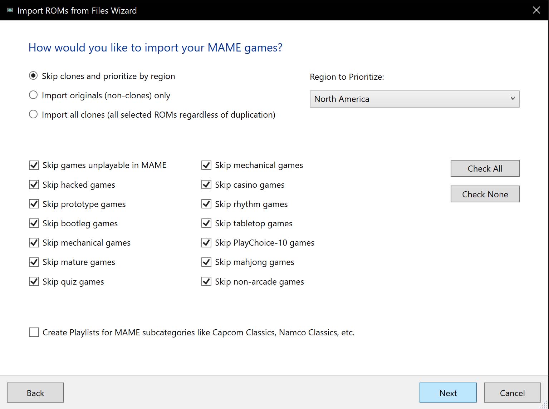549x409 pixels.
Task: Click the Check None button
Action: coord(485,194)
